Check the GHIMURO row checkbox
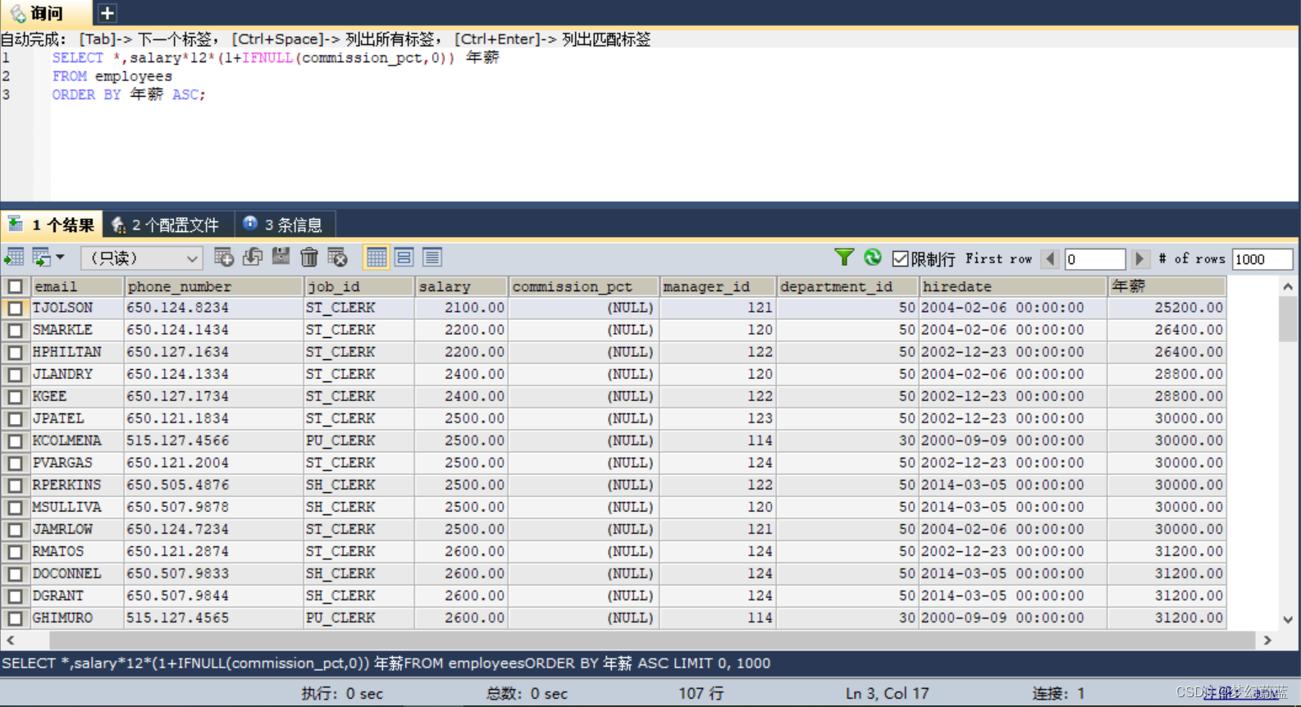Image resolution: width=1301 pixels, height=707 pixels. tap(15, 618)
